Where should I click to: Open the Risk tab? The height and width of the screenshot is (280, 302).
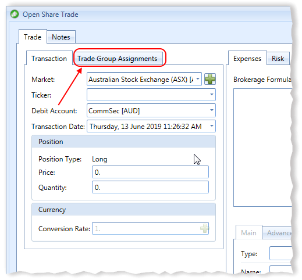278,59
